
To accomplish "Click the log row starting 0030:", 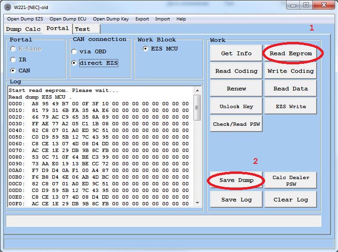I will tap(99, 124).
